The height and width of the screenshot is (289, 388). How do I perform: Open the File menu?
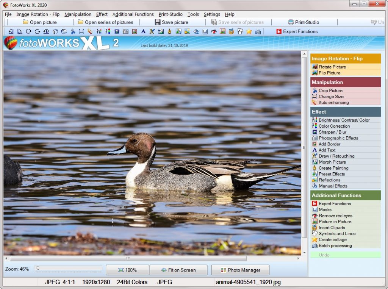point(8,14)
